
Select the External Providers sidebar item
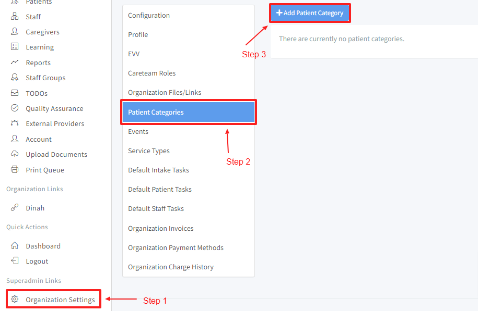coord(55,123)
